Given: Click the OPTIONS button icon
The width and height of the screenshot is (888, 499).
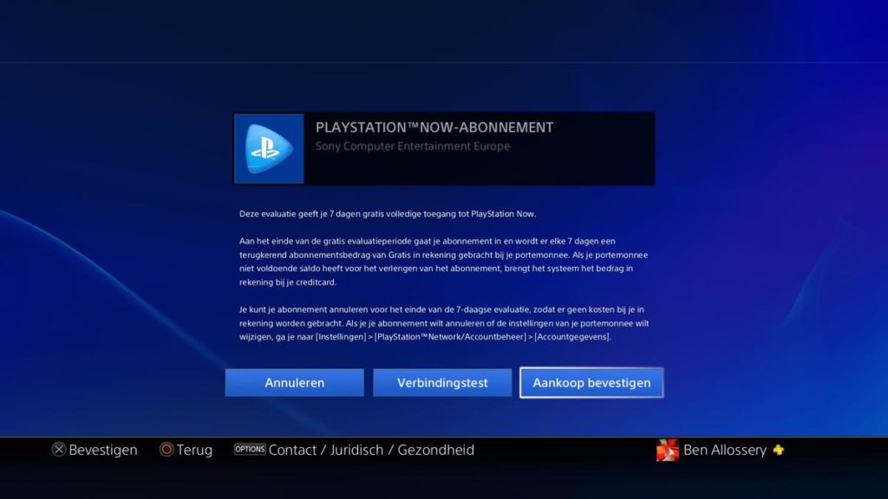Looking at the screenshot, I should click(250, 450).
